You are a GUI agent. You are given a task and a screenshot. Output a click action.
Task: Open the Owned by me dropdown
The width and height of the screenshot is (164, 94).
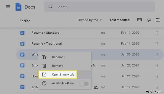(x=90, y=20)
